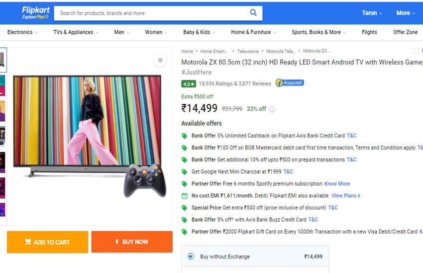Open View Plans link for EMI
Image resolution: width=423 pixels, height=273 pixels.
pyautogui.click(x=346, y=196)
